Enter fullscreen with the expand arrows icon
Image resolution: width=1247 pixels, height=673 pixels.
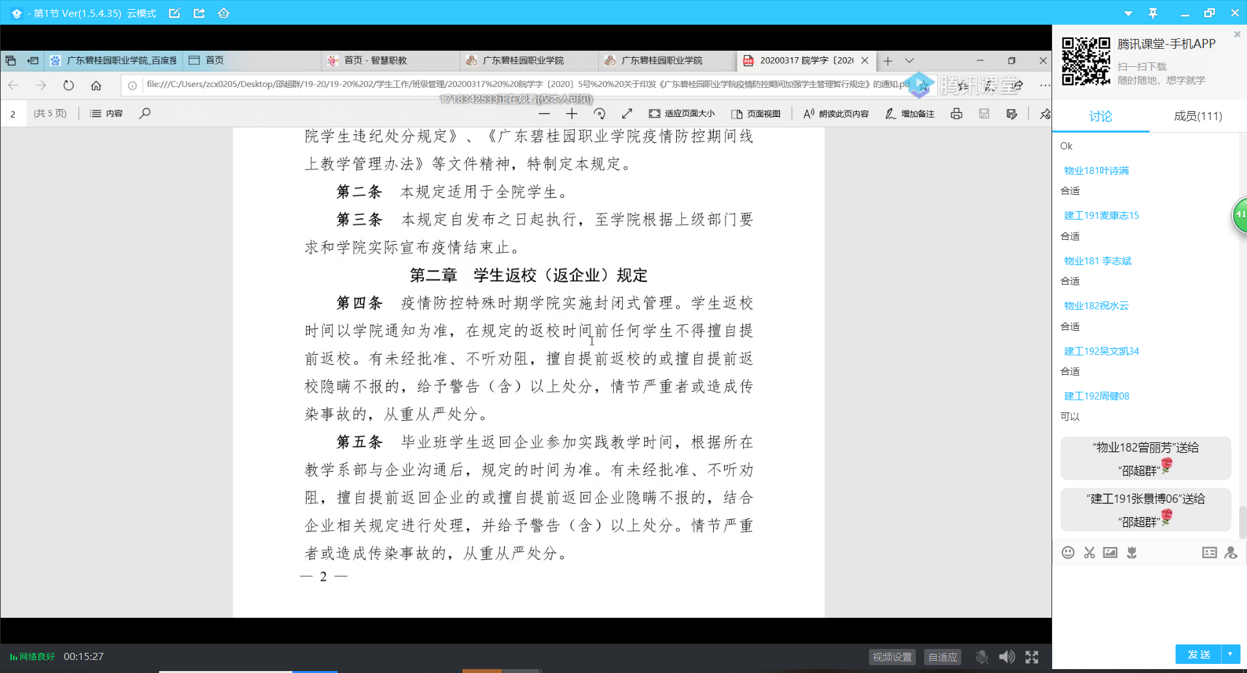pos(1032,657)
